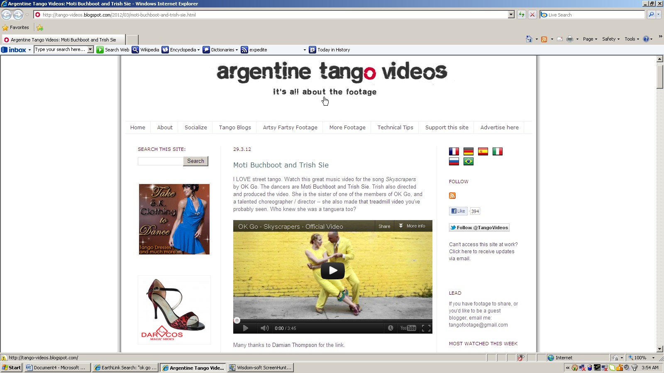
Task: Click the new tab button beside the open tab
Action: click(132, 40)
